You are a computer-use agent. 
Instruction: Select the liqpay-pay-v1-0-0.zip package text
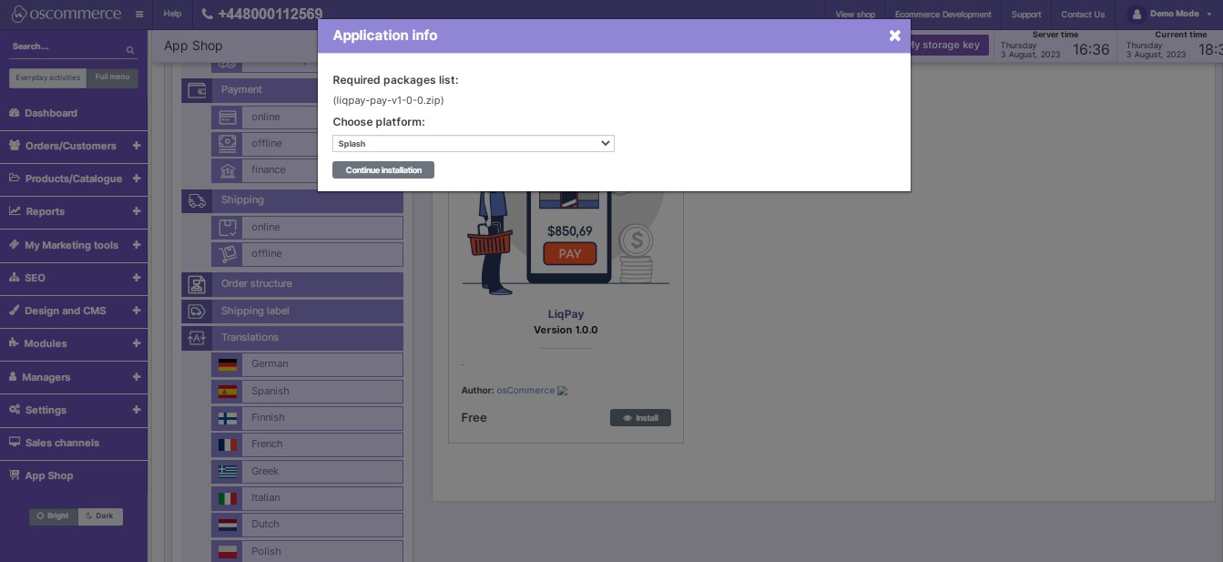coord(388,100)
